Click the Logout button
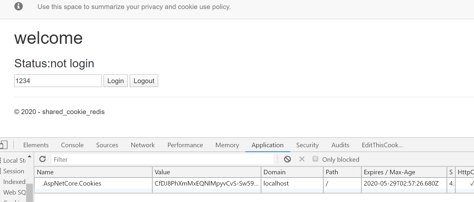This screenshot has height=202, width=474. pos(144,81)
